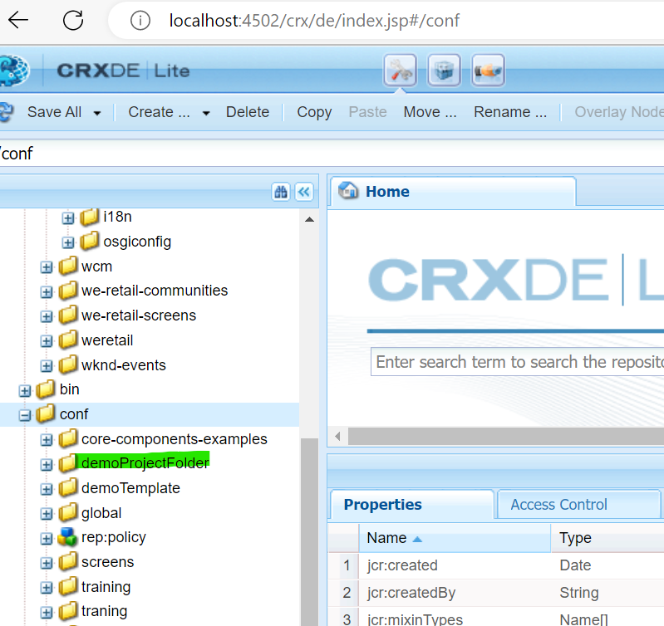Click the address bar URL

pyautogui.click(x=314, y=20)
